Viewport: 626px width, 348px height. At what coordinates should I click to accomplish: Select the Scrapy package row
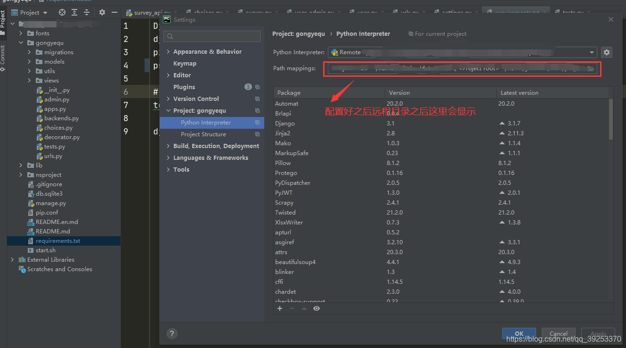pyautogui.click(x=441, y=203)
